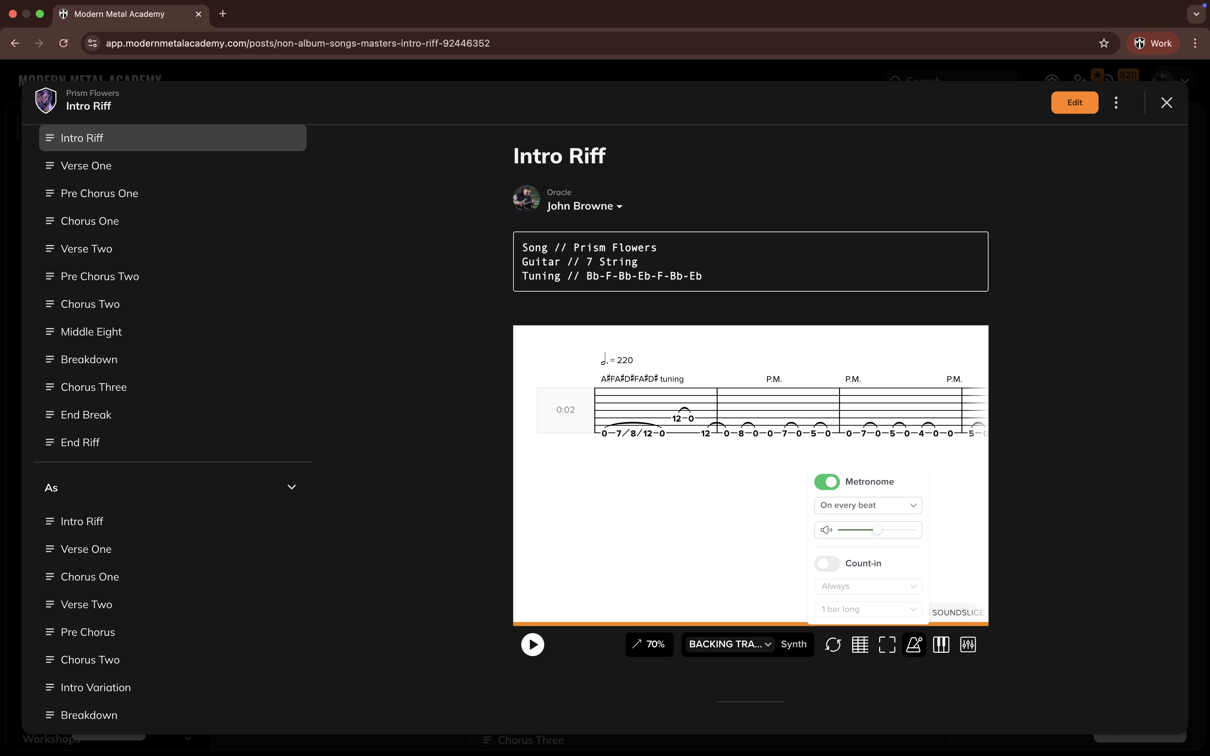Click the orange Edit button
The image size is (1210, 756).
[1075, 103]
